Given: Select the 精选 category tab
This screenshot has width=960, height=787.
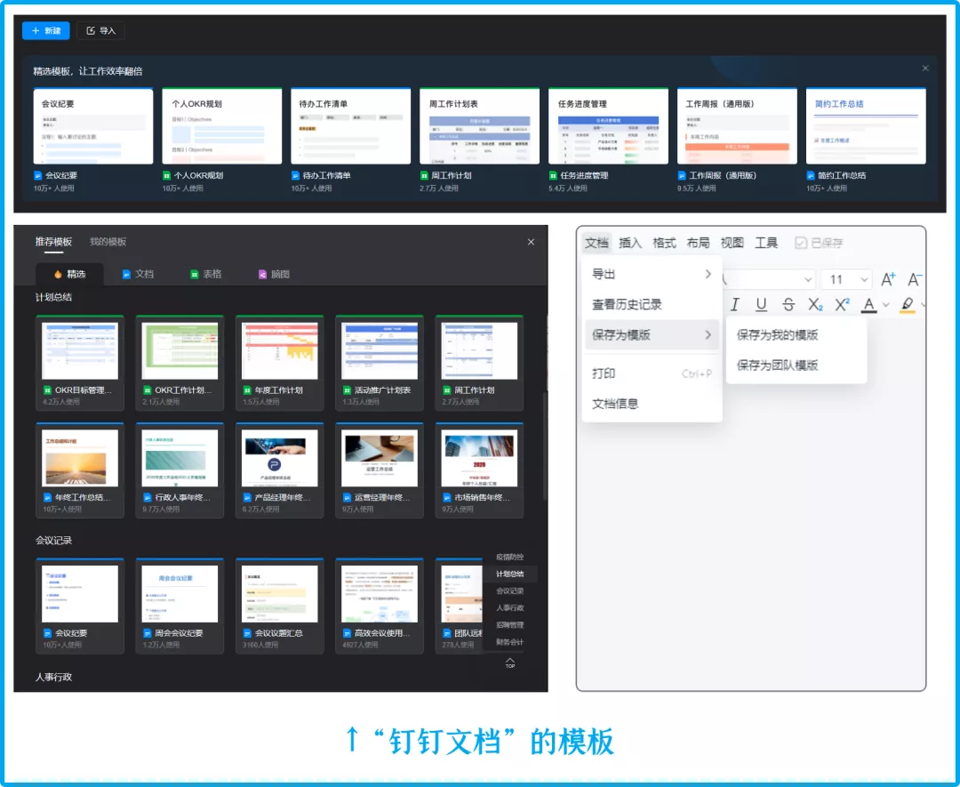Looking at the screenshot, I should tap(69, 274).
